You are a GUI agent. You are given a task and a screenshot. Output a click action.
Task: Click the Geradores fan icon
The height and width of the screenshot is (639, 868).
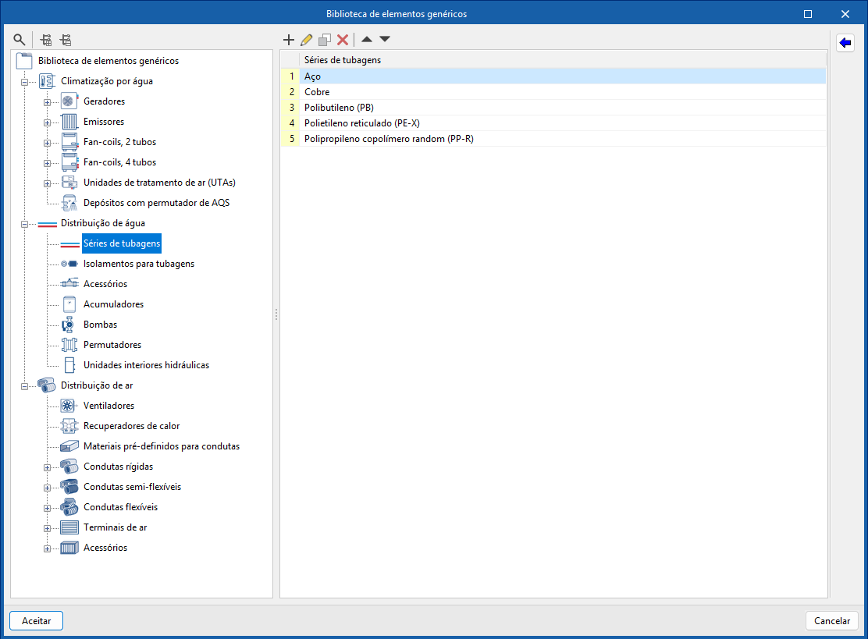click(69, 101)
